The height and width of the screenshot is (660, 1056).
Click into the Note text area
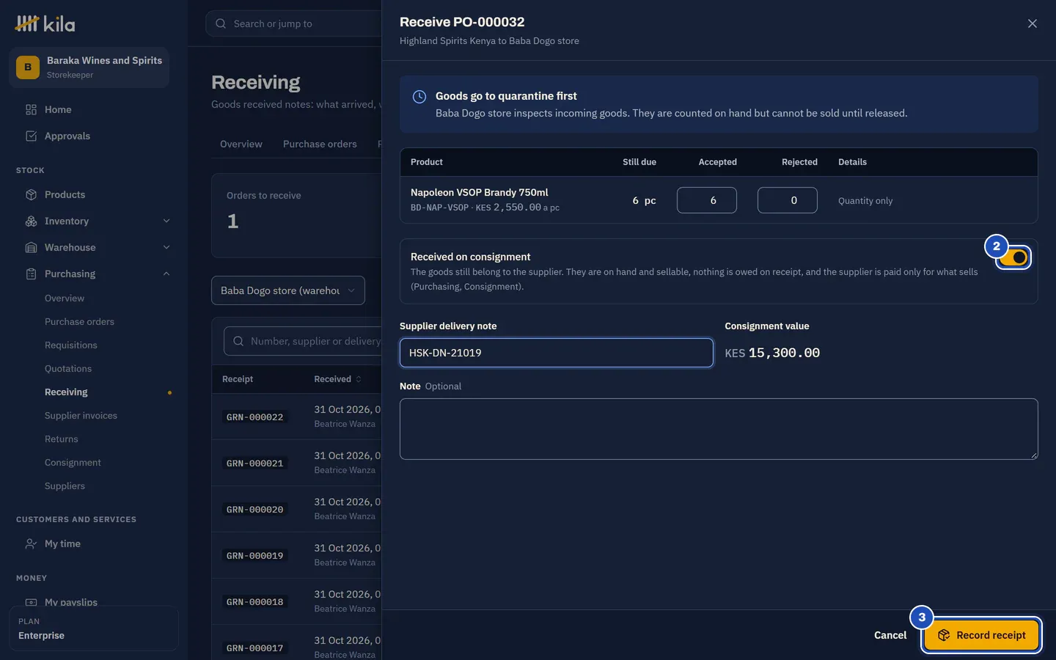pos(719,429)
